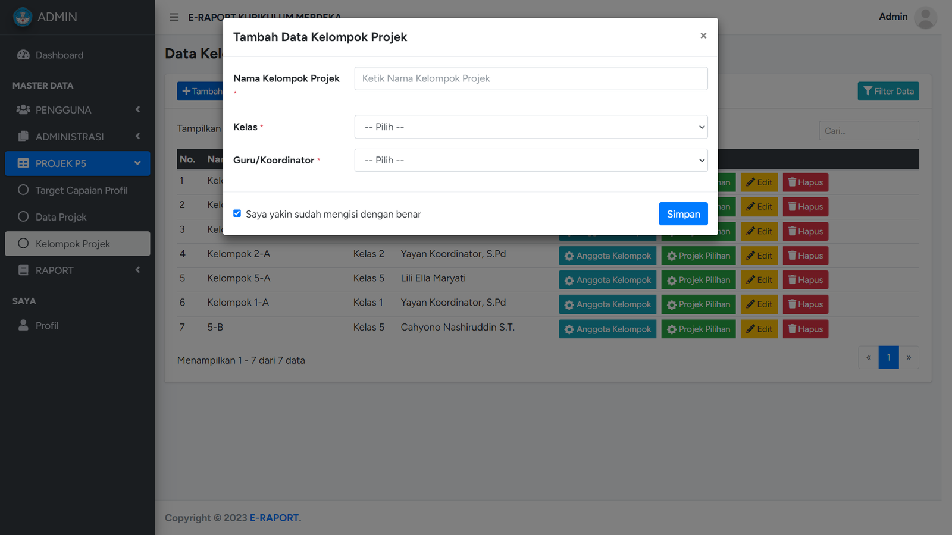Click the E-Raport logo in sidebar
This screenshot has width=952, height=535.
(23, 17)
